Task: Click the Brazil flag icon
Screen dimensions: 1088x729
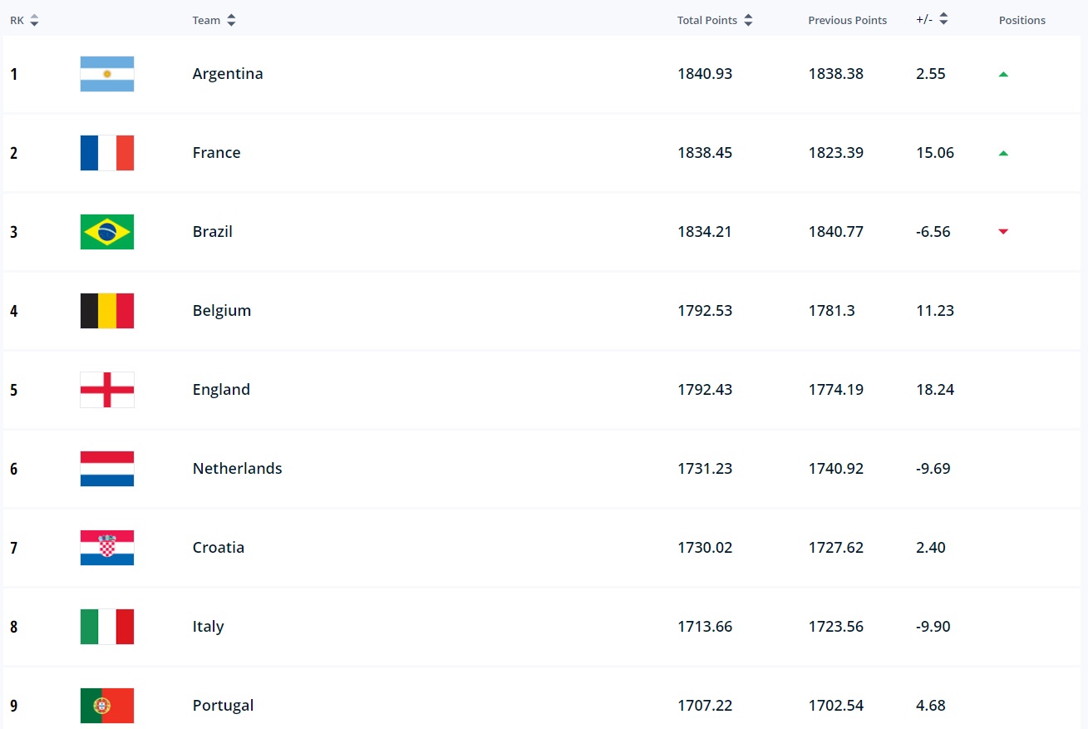Action: coord(107,232)
